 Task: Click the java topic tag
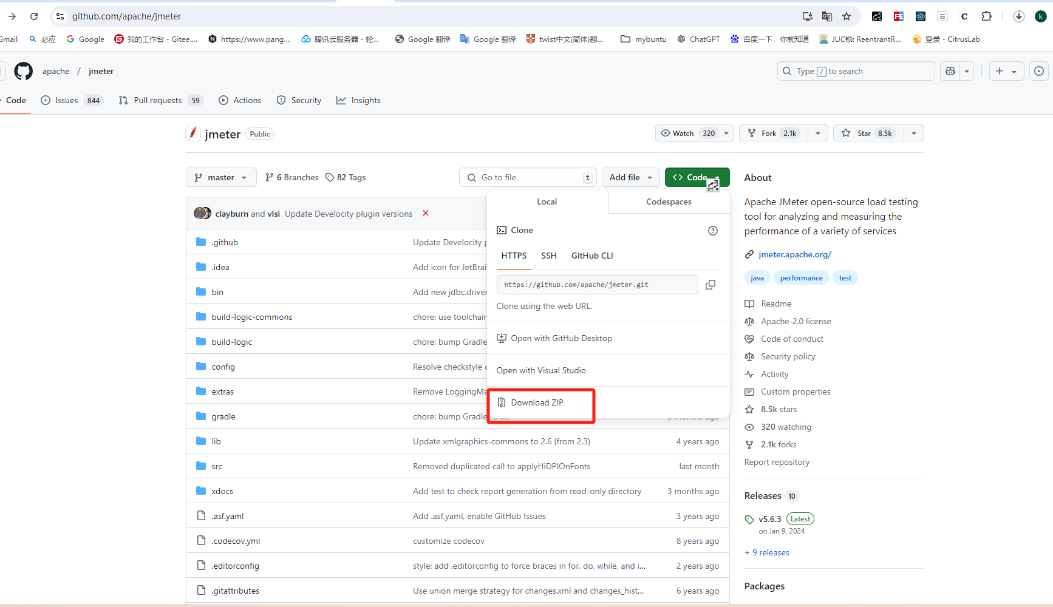tap(757, 278)
